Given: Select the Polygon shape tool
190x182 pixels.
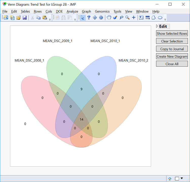Looking at the screenshot, I should (154, 17).
